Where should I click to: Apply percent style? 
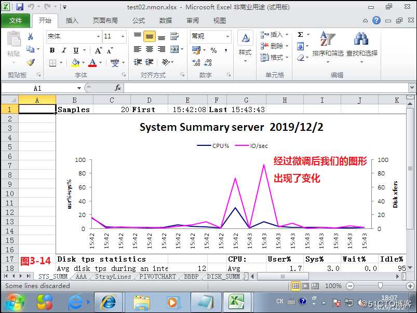[213, 50]
